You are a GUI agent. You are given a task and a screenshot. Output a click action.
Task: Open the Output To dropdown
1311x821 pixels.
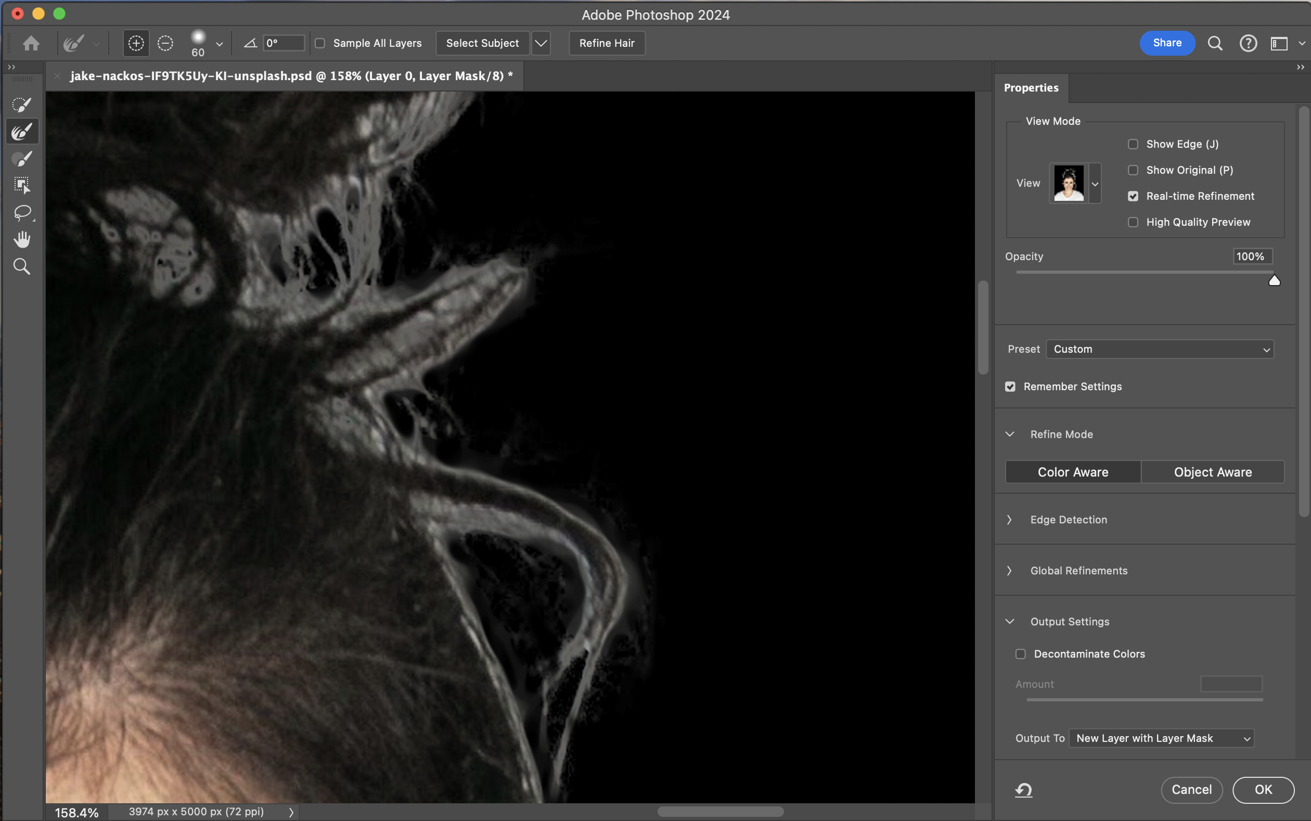click(1161, 738)
